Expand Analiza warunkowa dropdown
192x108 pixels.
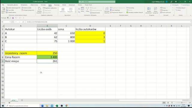pyautogui.click(x=149, y=12)
